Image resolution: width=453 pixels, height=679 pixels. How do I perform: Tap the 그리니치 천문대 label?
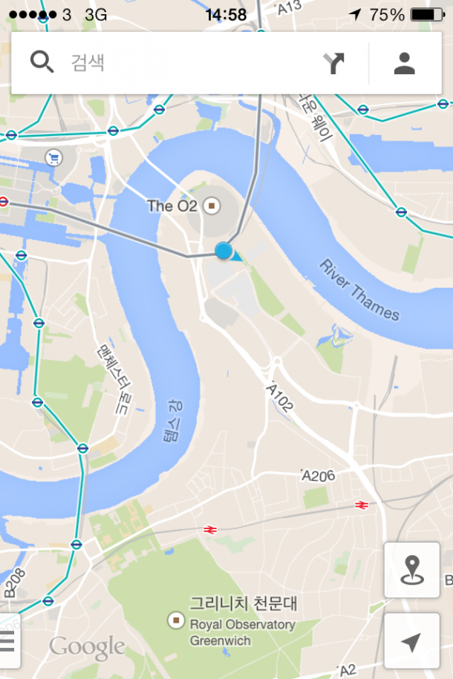pos(243,603)
